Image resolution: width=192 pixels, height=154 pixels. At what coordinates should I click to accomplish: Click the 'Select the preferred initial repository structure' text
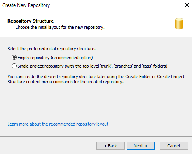pos(51,49)
